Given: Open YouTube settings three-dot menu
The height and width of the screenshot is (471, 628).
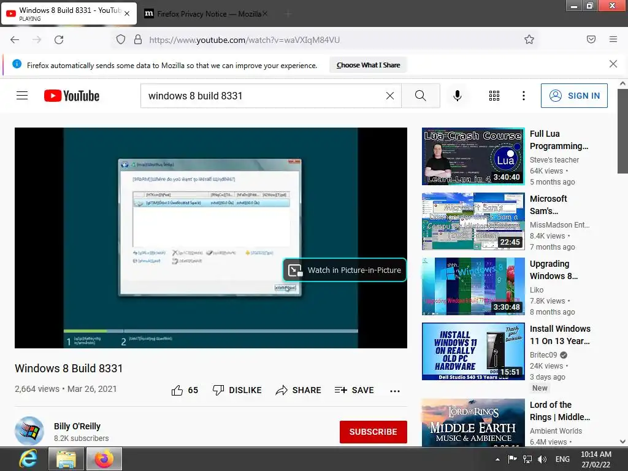Looking at the screenshot, I should 524,96.
